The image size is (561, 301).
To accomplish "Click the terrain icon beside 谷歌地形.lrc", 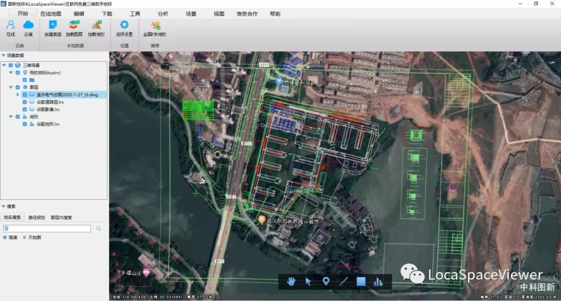I will [x=32, y=124].
